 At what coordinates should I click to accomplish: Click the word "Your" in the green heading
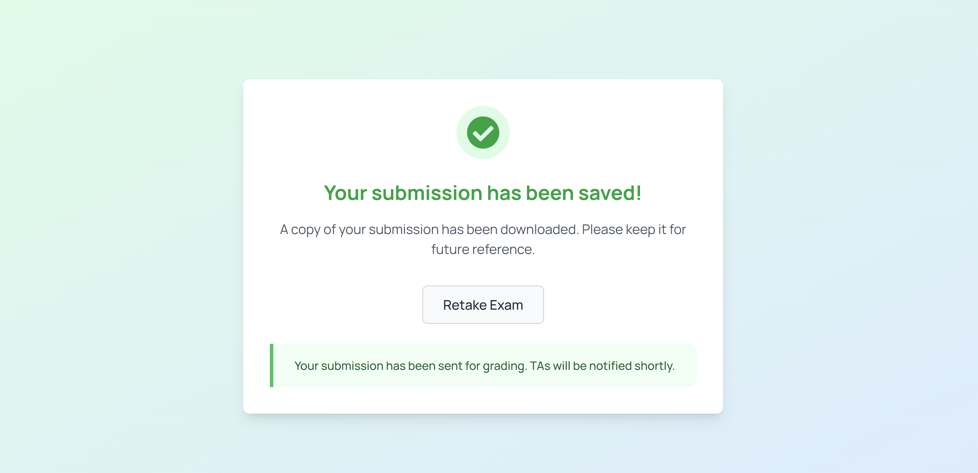(345, 193)
